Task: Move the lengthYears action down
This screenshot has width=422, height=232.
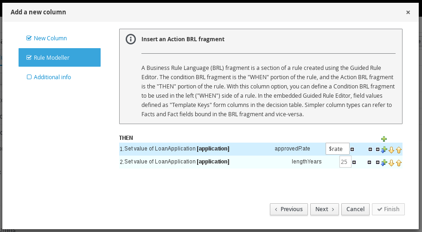Action: coord(391,163)
